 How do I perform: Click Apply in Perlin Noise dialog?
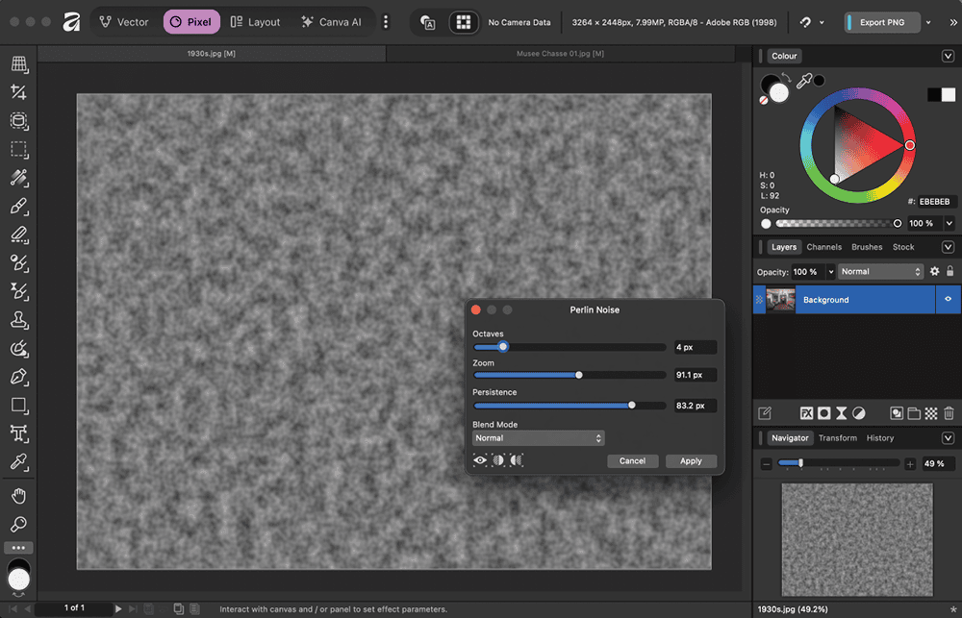(691, 461)
